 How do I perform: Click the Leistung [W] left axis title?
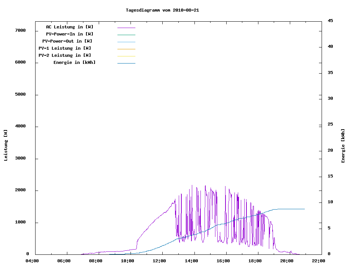[x=6, y=145]
